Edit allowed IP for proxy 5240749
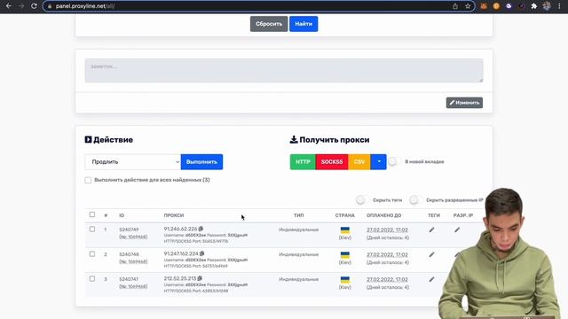568x319 pixels. click(457, 230)
